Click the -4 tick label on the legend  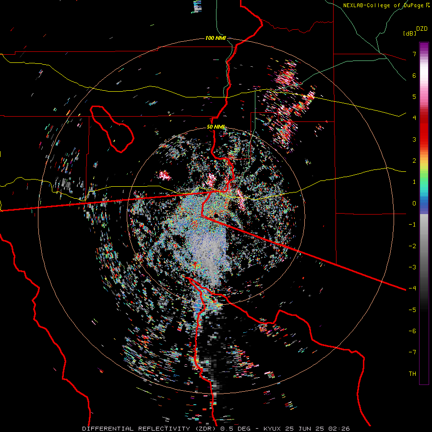point(412,288)
